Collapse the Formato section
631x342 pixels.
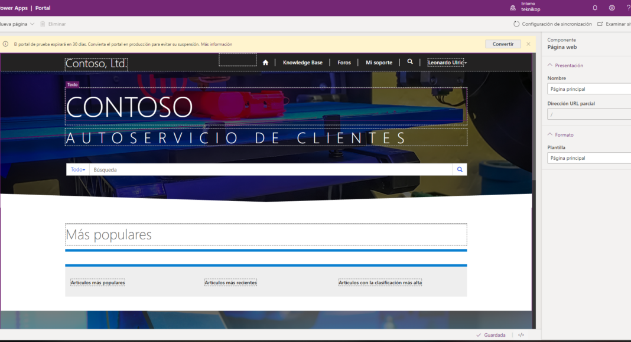point(550,135)
